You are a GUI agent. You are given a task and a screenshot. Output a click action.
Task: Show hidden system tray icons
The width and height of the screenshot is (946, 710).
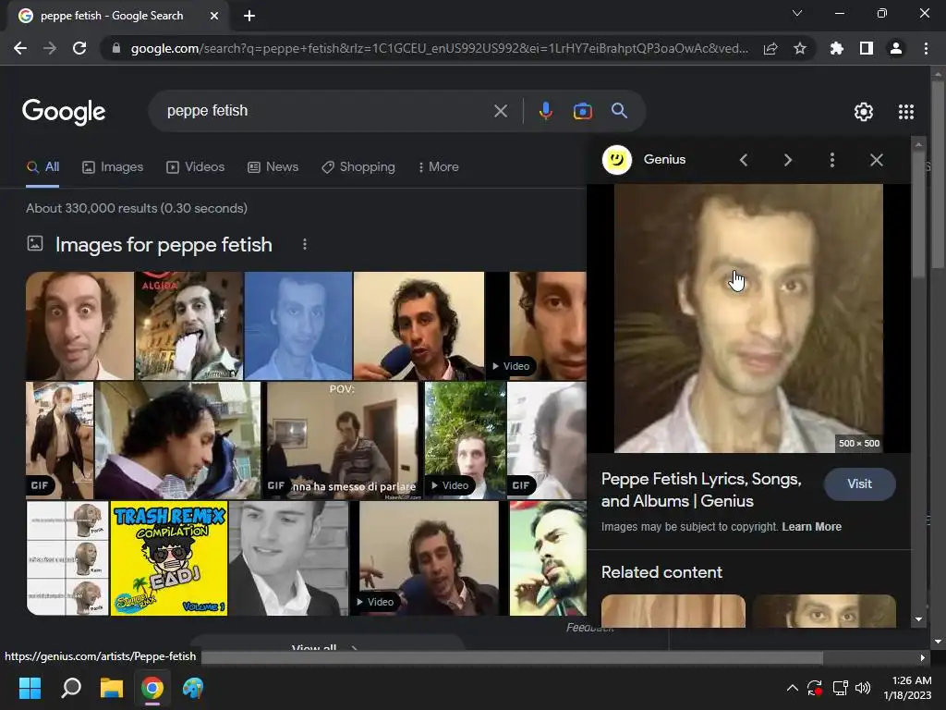792,688
